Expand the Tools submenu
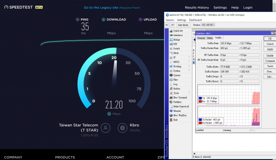The height and width of the screenshot is (160, 276). (189, 93)
